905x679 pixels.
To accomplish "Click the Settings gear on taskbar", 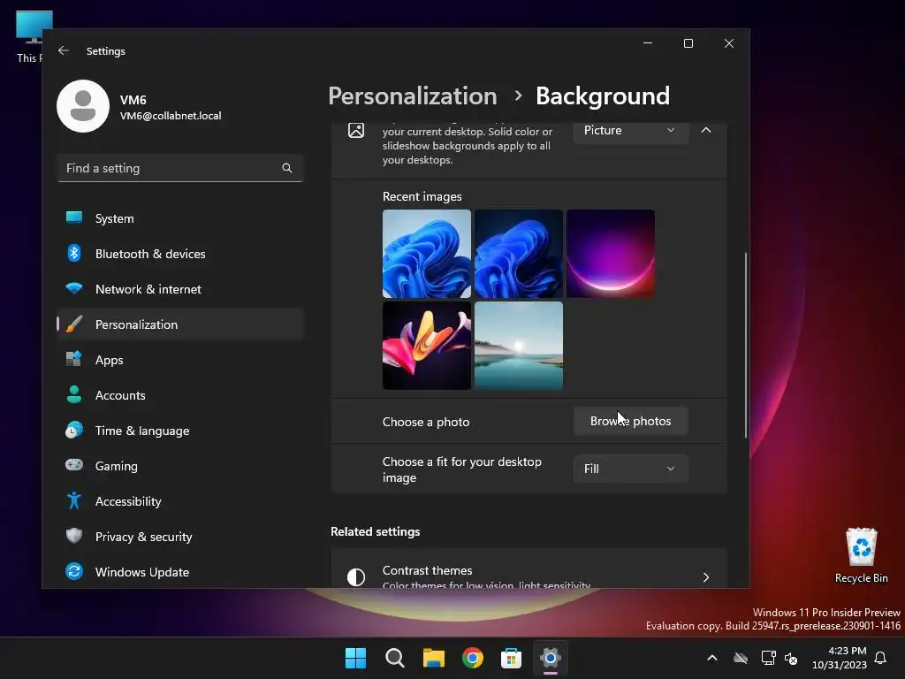I will pyautogui.click(x=550, y=658).
